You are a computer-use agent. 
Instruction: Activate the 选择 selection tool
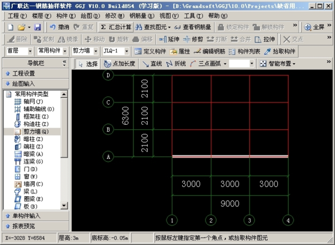click(x=88, y=64)
